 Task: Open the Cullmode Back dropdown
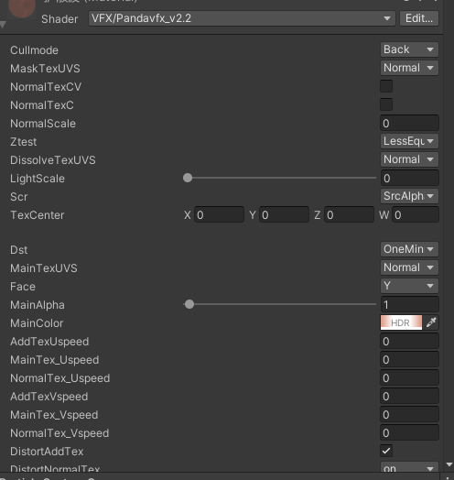(409, 49)
